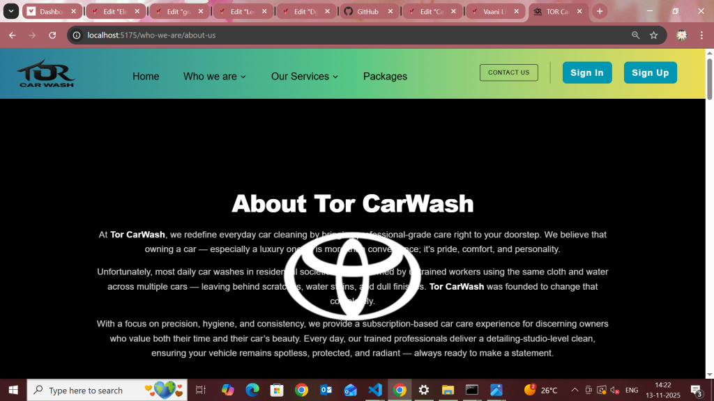714x401 pixels.
Task: Open the tab search dropdown arrow
Action: pyautogui.click(x=12, y=11)
